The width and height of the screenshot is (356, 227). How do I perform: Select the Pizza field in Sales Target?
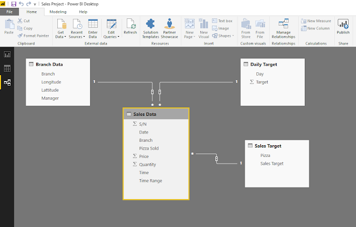[x=265, y=155]
